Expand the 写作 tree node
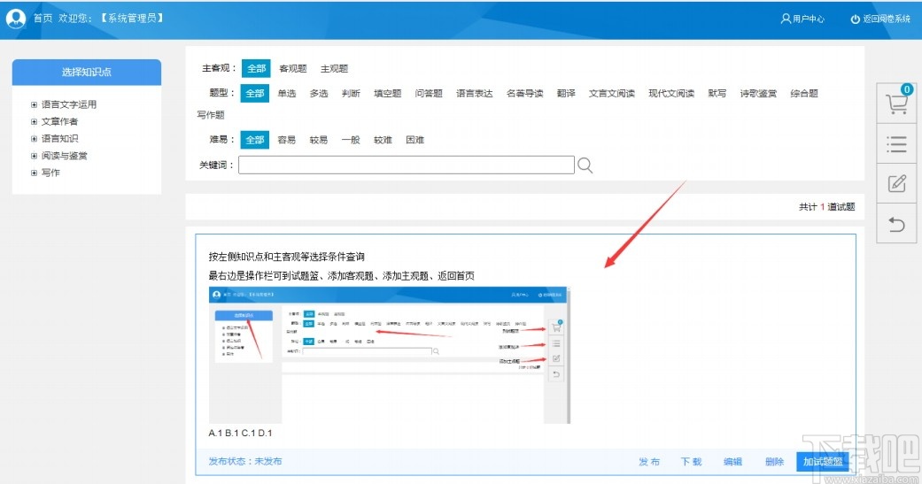 point(35,173)
